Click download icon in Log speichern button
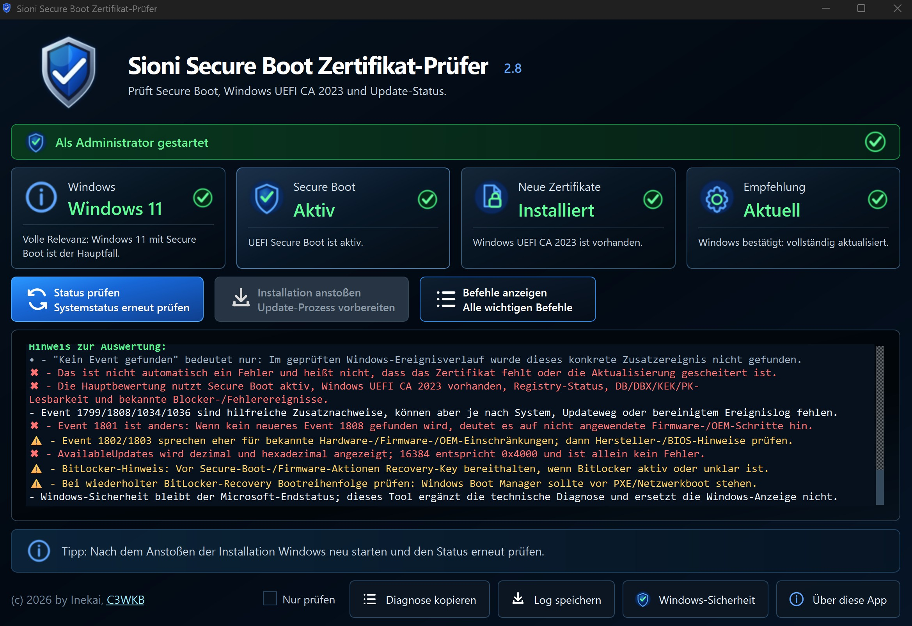Image resolution: width=912 pixels, height=626 pixels. point(518,599)
